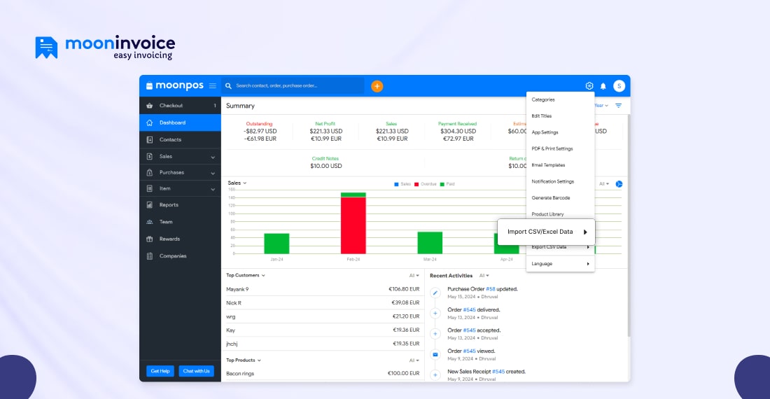
Task: Click the Rewards gift icon in sidebar
Action: (x=150, y=239)
